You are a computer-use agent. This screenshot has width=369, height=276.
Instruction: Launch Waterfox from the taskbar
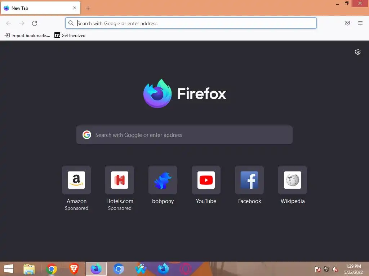141,269
